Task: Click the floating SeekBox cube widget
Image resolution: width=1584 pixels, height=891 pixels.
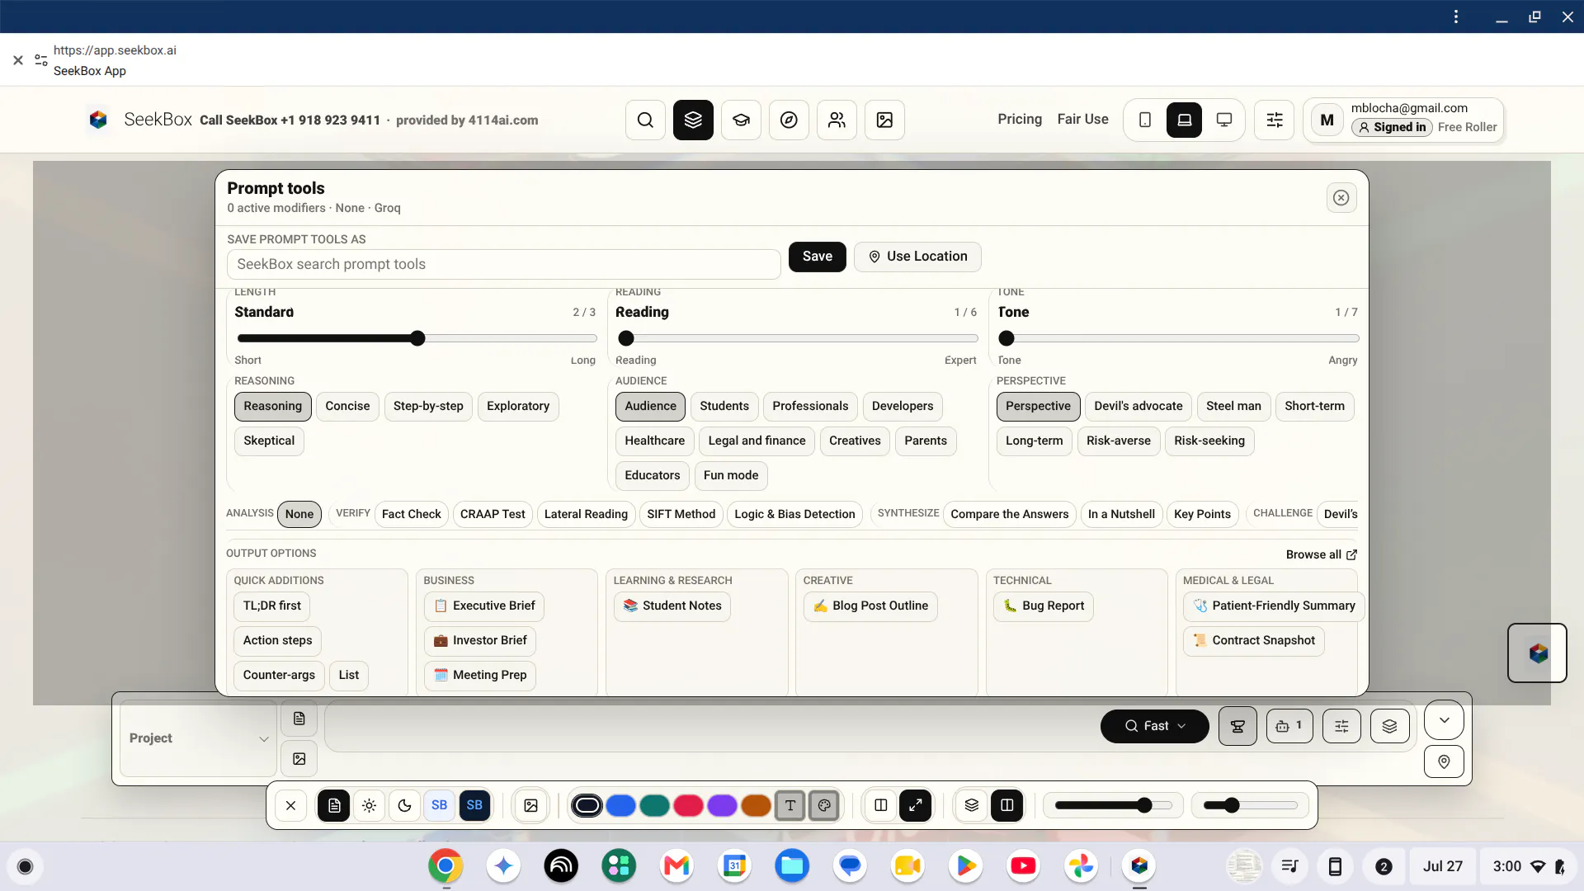Action: 1538,653
